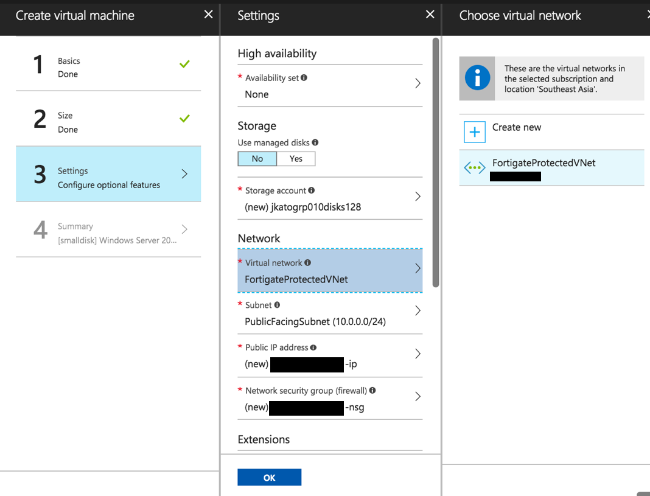The width and height of the screenshot is (650, 496).
Task: Open the Subnet selection chevron
Action: (417, 310)
